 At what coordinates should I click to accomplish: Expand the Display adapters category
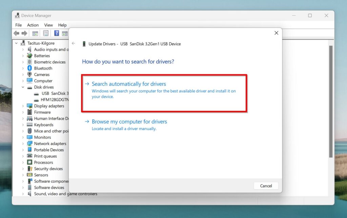(x=23, y=106)
